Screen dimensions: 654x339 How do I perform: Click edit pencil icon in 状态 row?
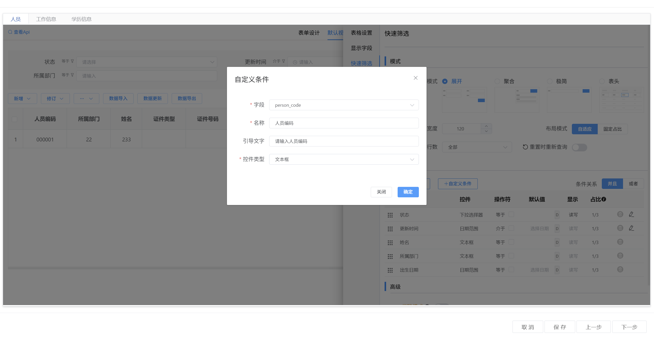pyautogui.click(x=631, y=214)
